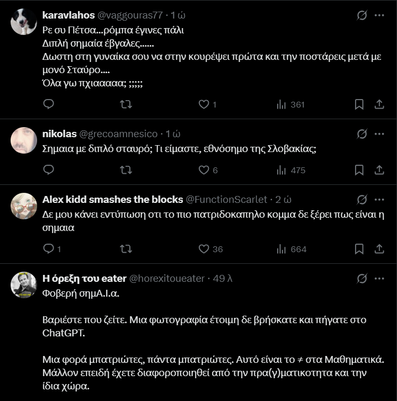Bookmark karavlahos's tweet
Viewport: 397px width, 401px height.
tap(359, 104)
